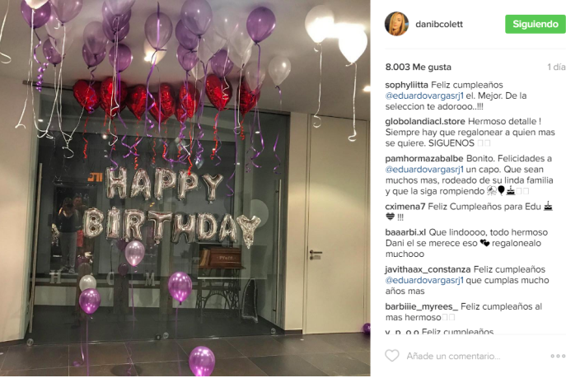
Task: Click @eduardovargasrj1 mention in javithaax_constanza's comment
Action: point(424,280)
